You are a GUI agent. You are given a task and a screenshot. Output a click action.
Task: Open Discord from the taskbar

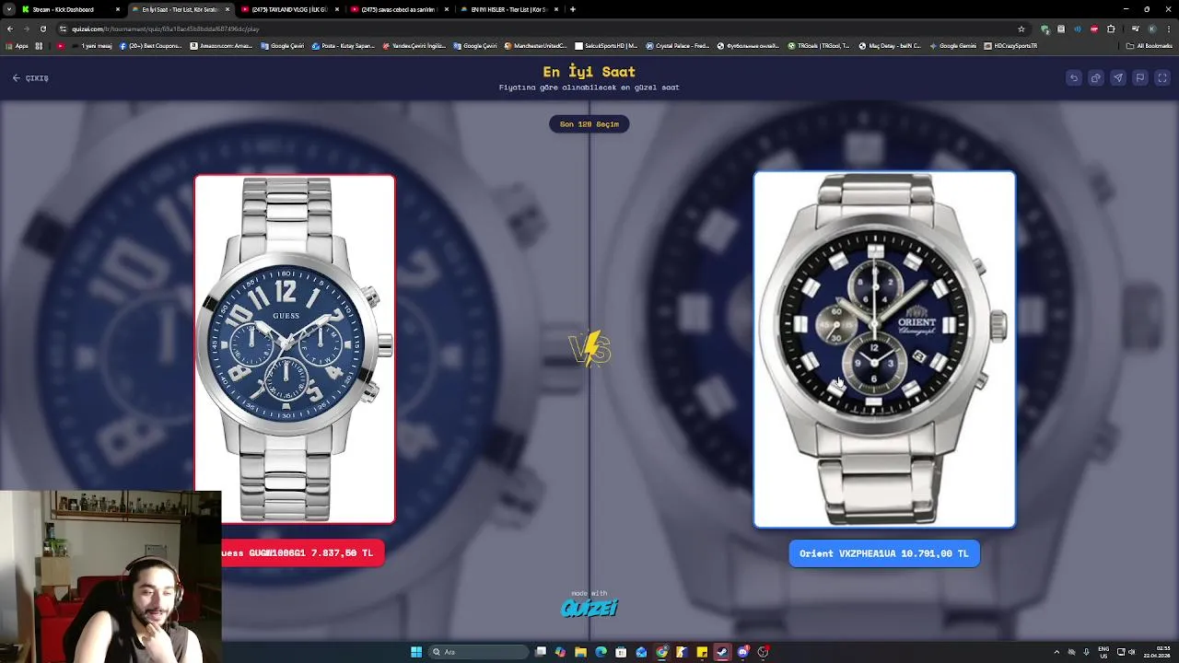742,652
